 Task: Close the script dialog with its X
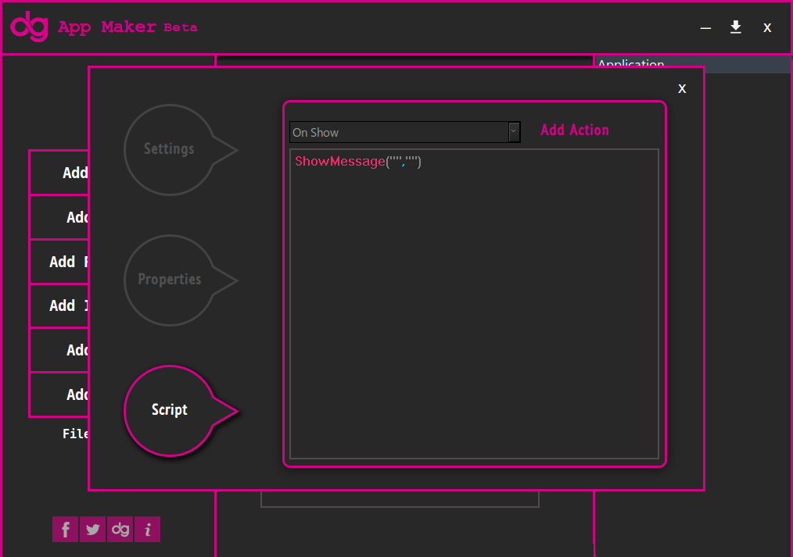(682, 89)
